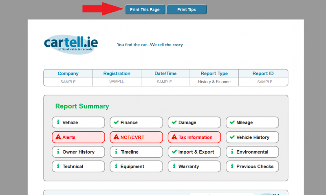Viewport: 326px width, 195px height.
Task: Open the Import & Export section
Action: coord(194,152)
